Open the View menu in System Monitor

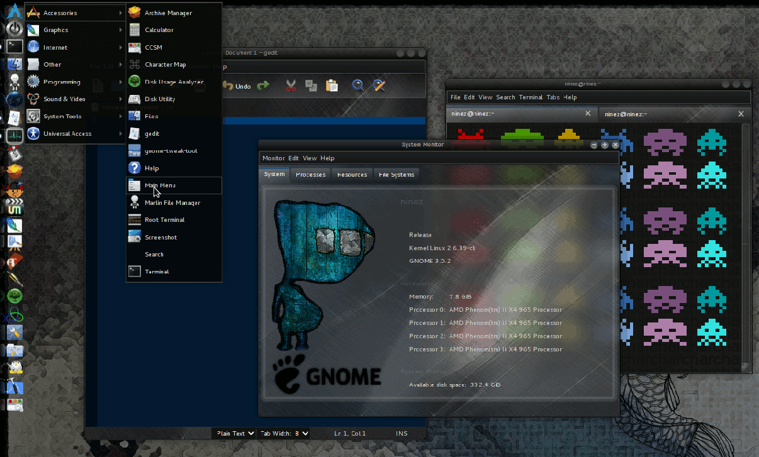pyautogui.click(x=310, y=158)
